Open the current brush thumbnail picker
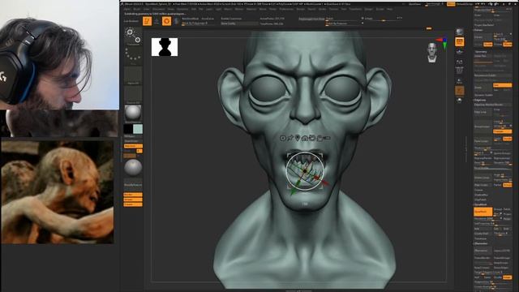This screenshot has width=519, height=292. pos(133,36)
